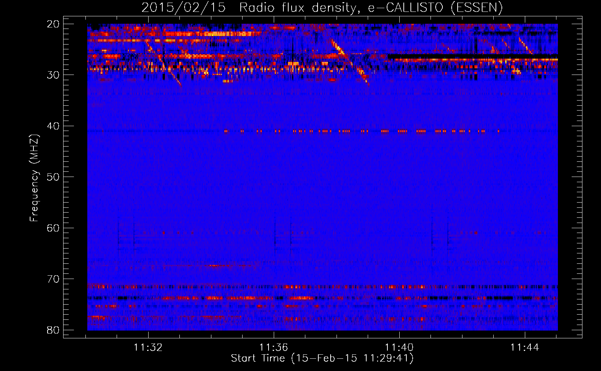Click the 60 MHz frequency tick label
The image size is (601, 371).
[53, 228]
